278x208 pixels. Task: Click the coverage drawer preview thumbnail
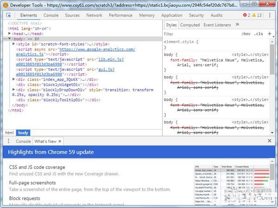point(232,185)
